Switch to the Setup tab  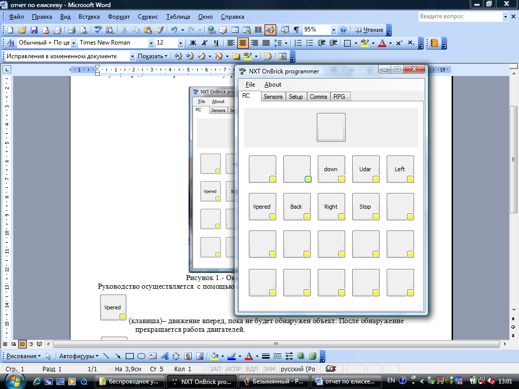tap(295, 97)
